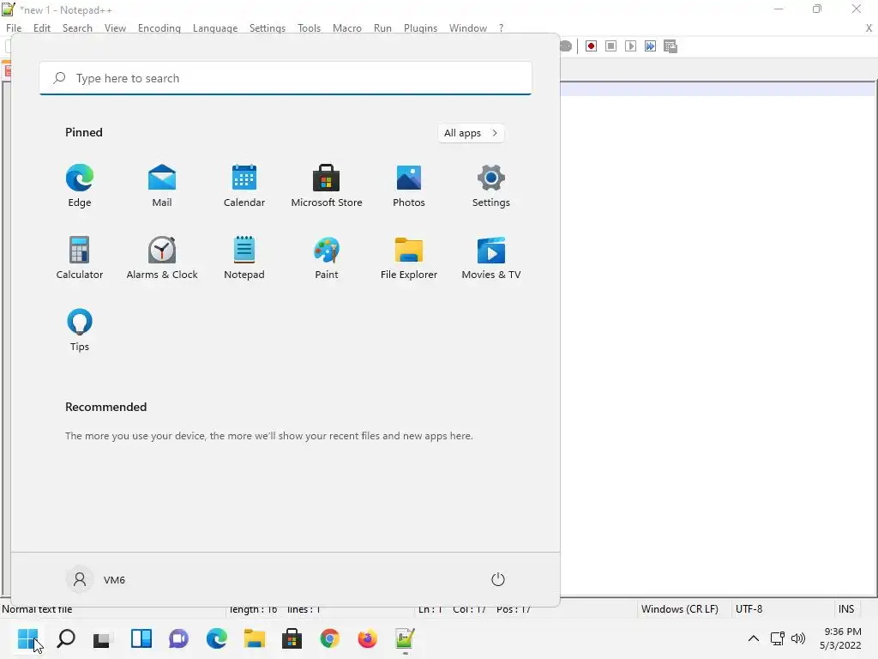
Task: Open Teams Chat on taskbar
Action: [178, 638]
